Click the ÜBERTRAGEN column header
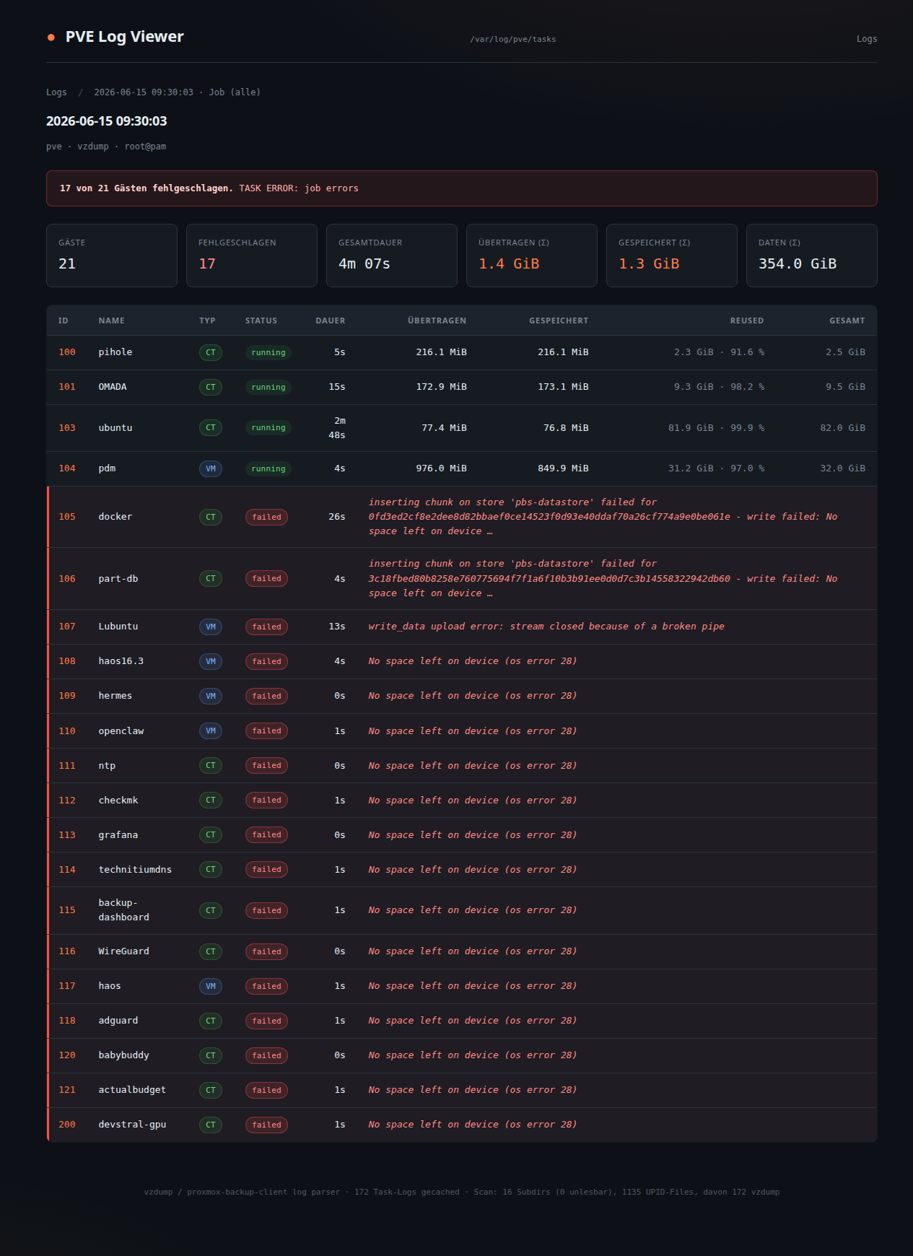Viewport: 913px width, 1256px height. 437,320
